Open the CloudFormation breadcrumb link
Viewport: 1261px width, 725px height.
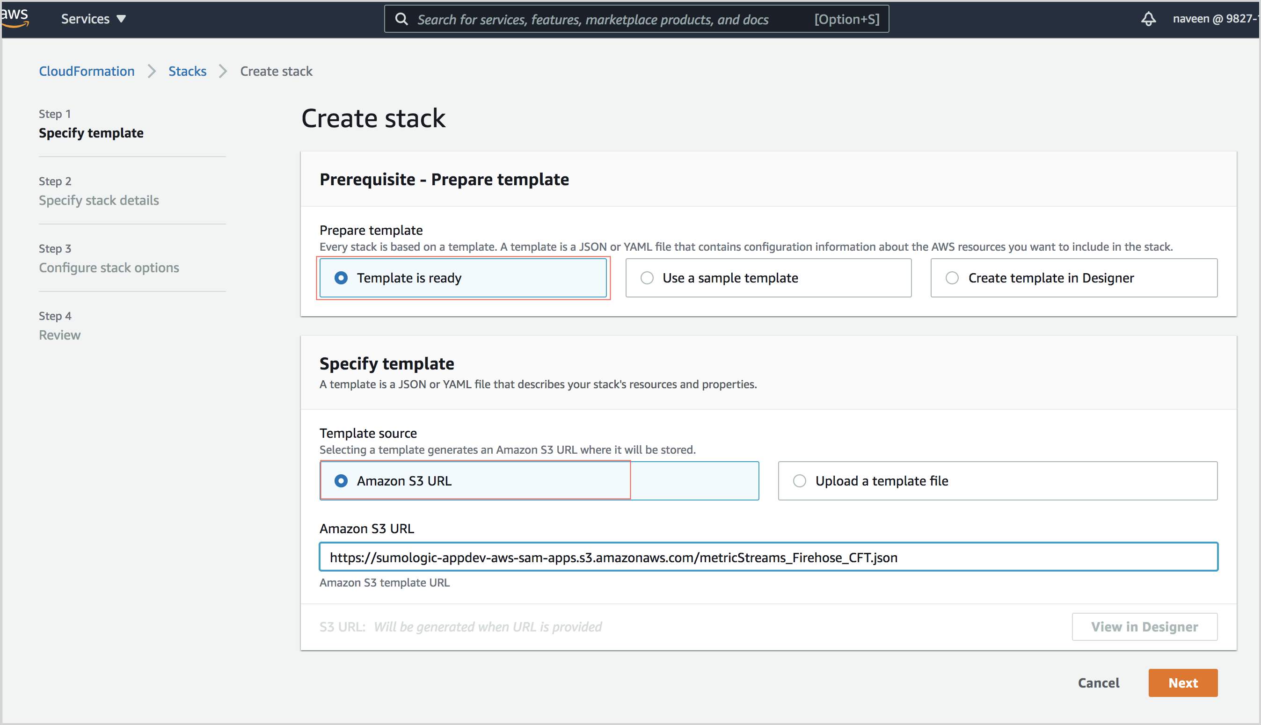[86, 71]
